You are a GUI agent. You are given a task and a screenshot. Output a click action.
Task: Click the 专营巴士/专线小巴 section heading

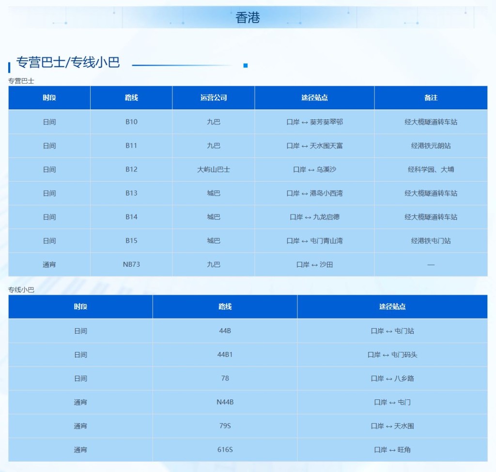(68, 62)
